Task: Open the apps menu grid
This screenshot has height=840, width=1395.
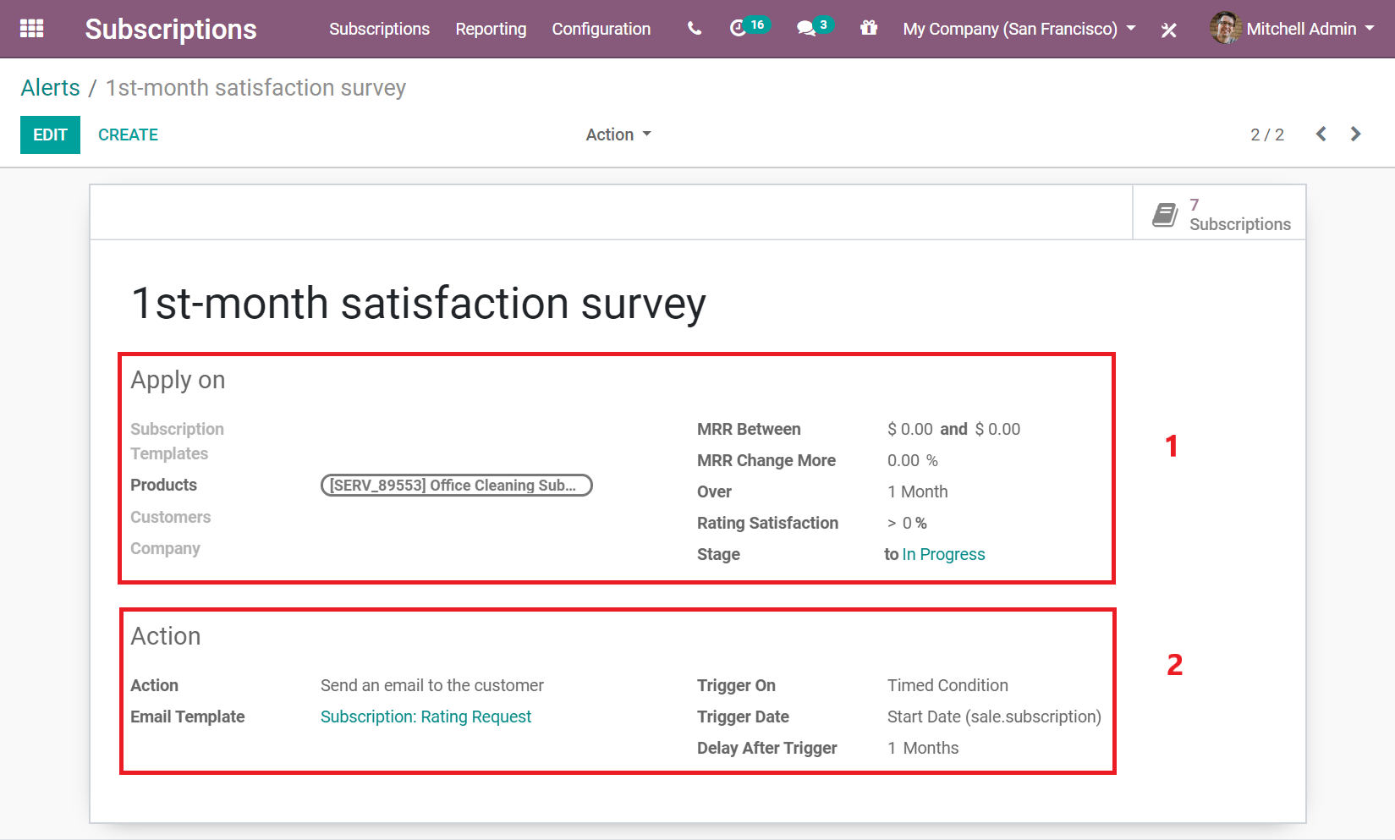Action: tap(31, 28)
